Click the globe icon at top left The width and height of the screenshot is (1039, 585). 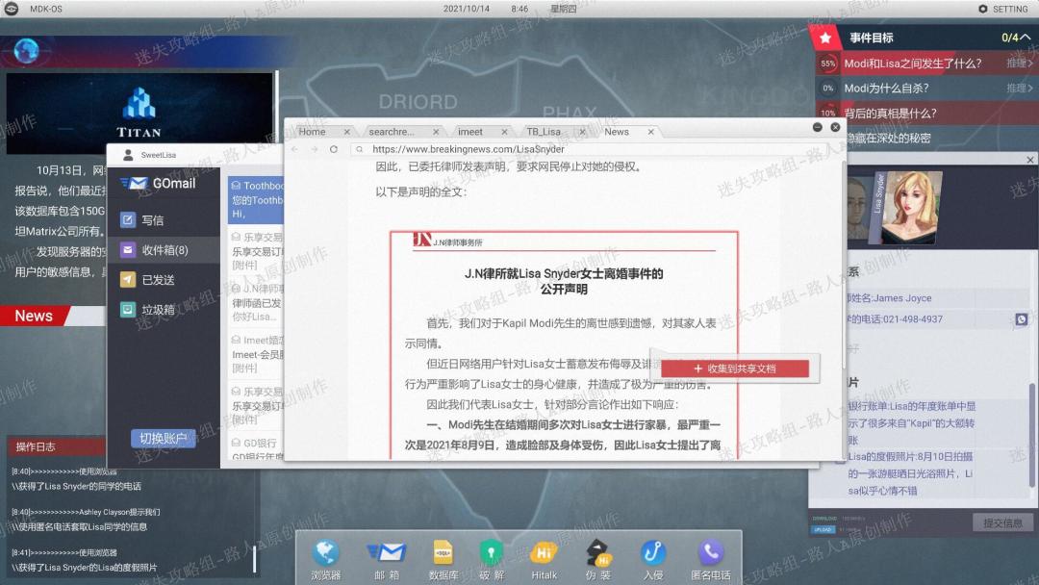(27, 50)
